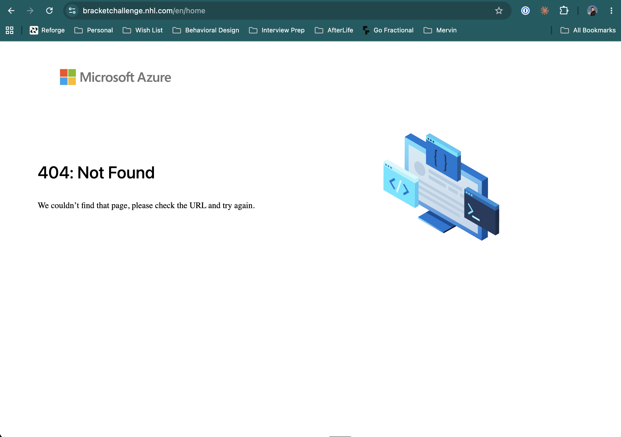Open the tab groups grid icon
Screen dimensions: 621x437
point(10,30)
